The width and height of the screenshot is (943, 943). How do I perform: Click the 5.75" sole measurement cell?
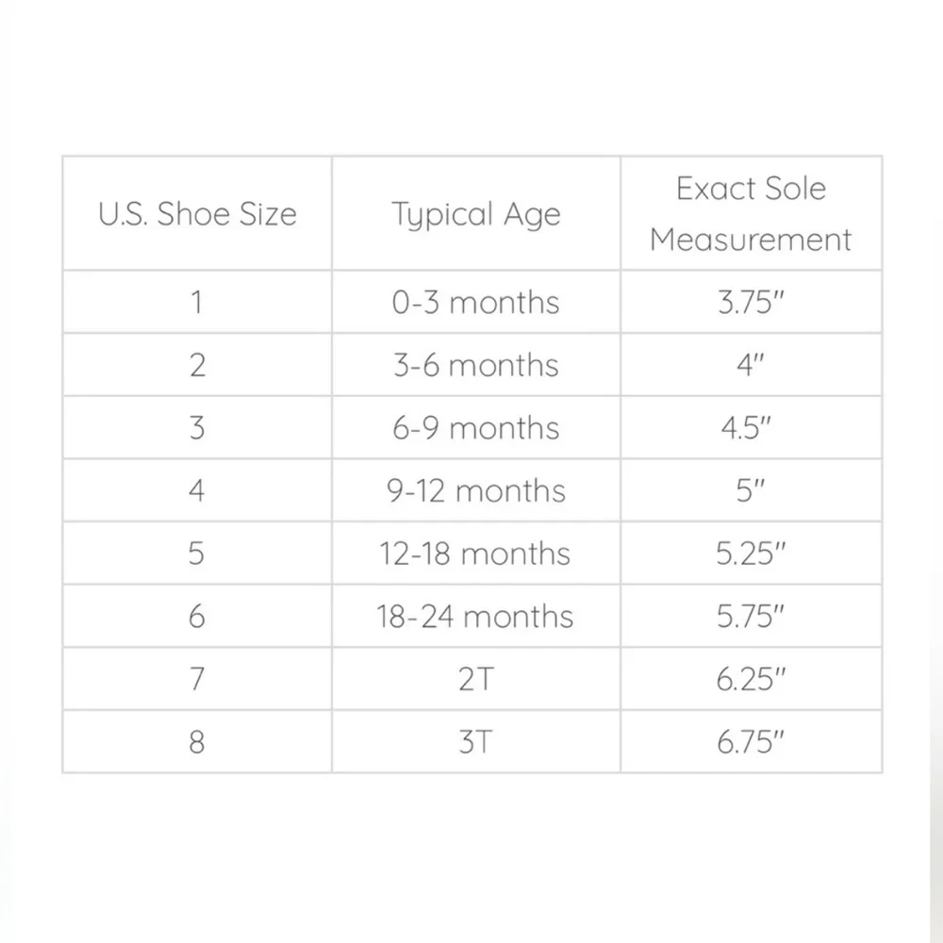pos(752,617)
